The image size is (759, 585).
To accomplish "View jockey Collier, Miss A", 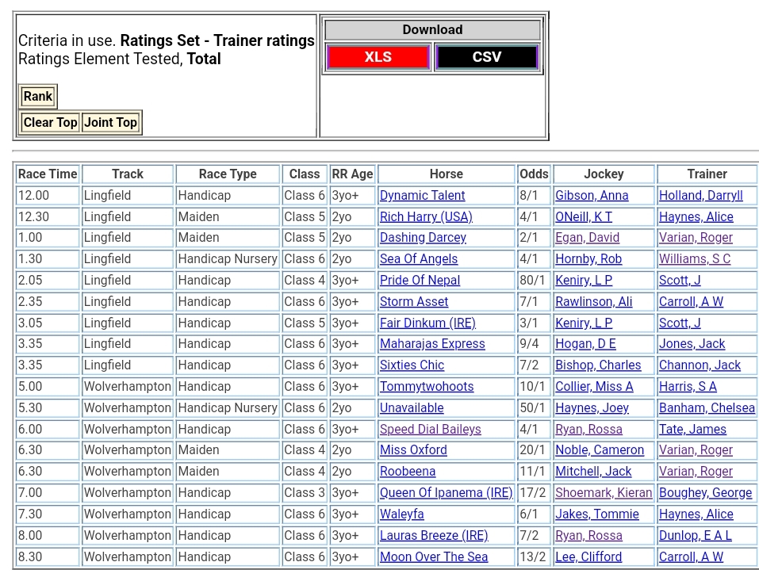I will 594,387.
